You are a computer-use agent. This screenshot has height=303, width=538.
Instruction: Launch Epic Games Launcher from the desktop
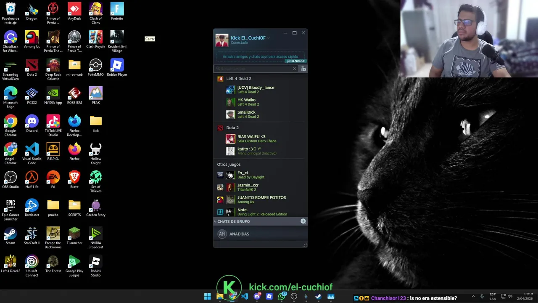11,210
